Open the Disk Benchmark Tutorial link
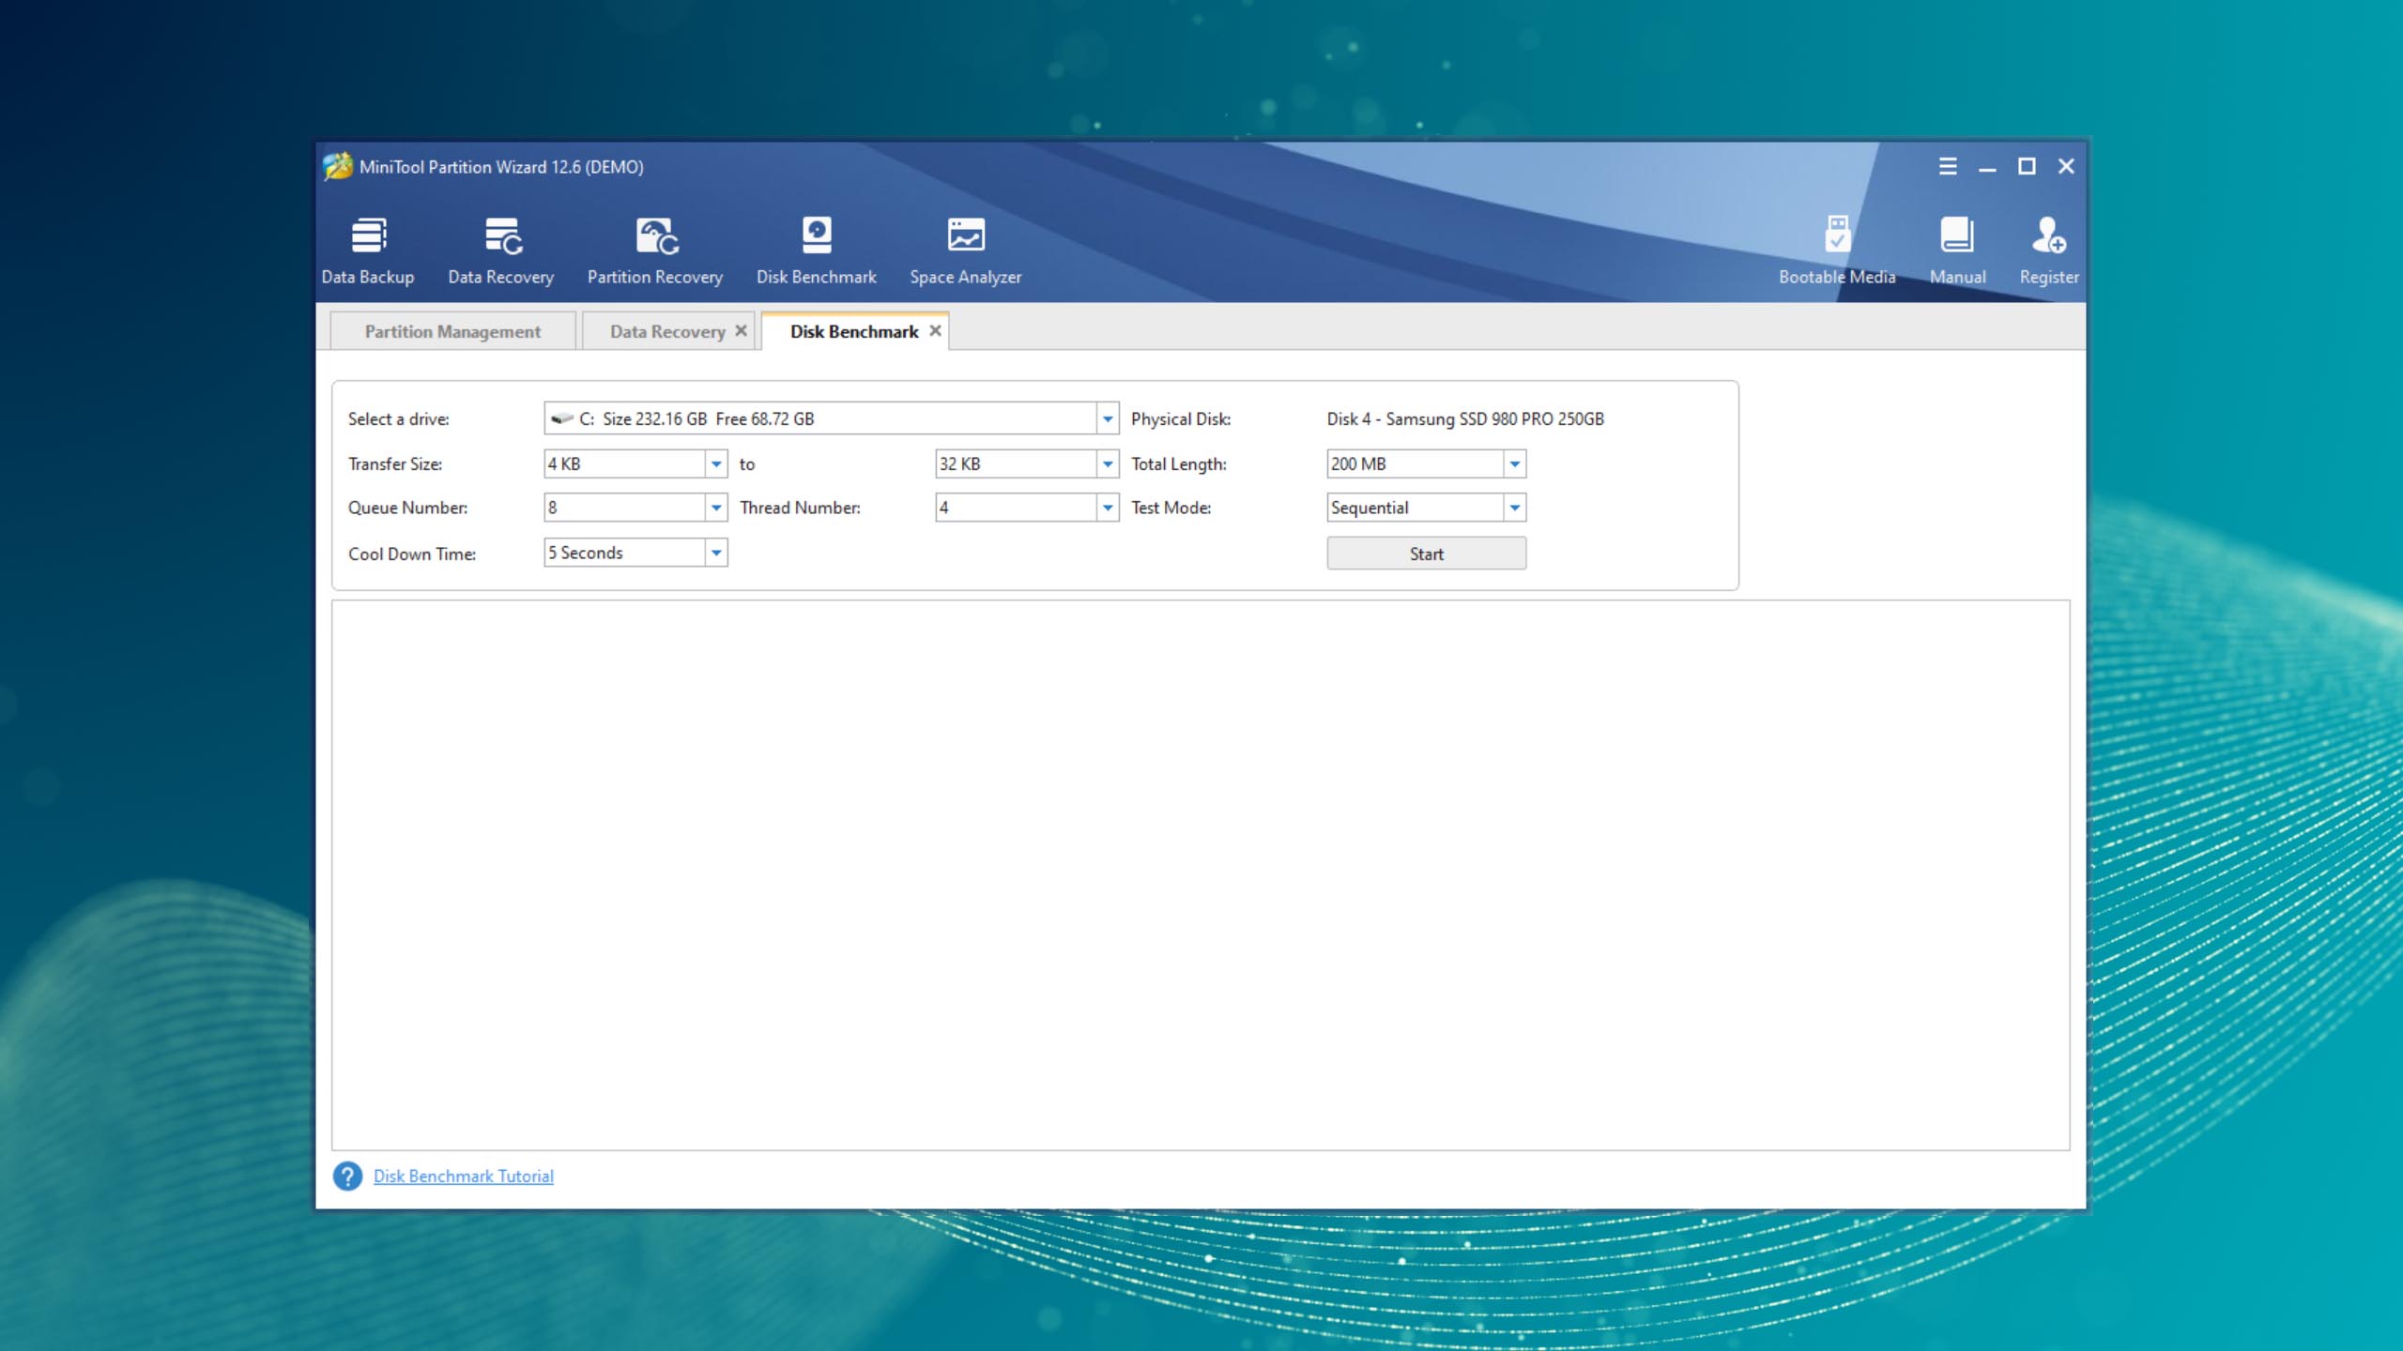This screenshot has width=2403, height=1351. [x=463, y=1176]
